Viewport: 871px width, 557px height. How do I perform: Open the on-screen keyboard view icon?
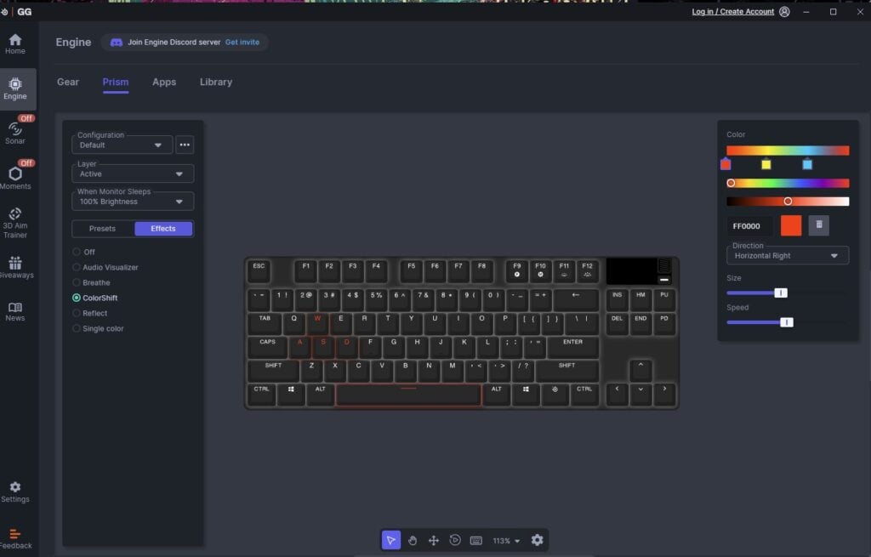tap(476, 540)
